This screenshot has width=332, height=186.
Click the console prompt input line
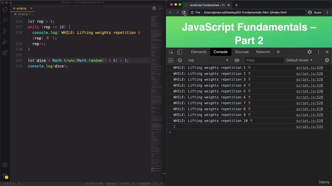tap(249, 132)
